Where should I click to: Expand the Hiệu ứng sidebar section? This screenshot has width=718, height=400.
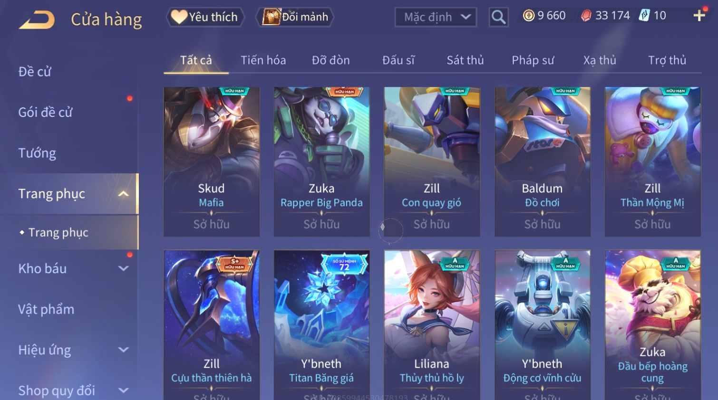(123, 350)
